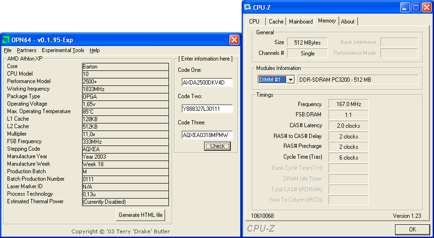Click the Cycle Time (Tras) value '6 clocks'
434x238 pixels.
[349, 157]
